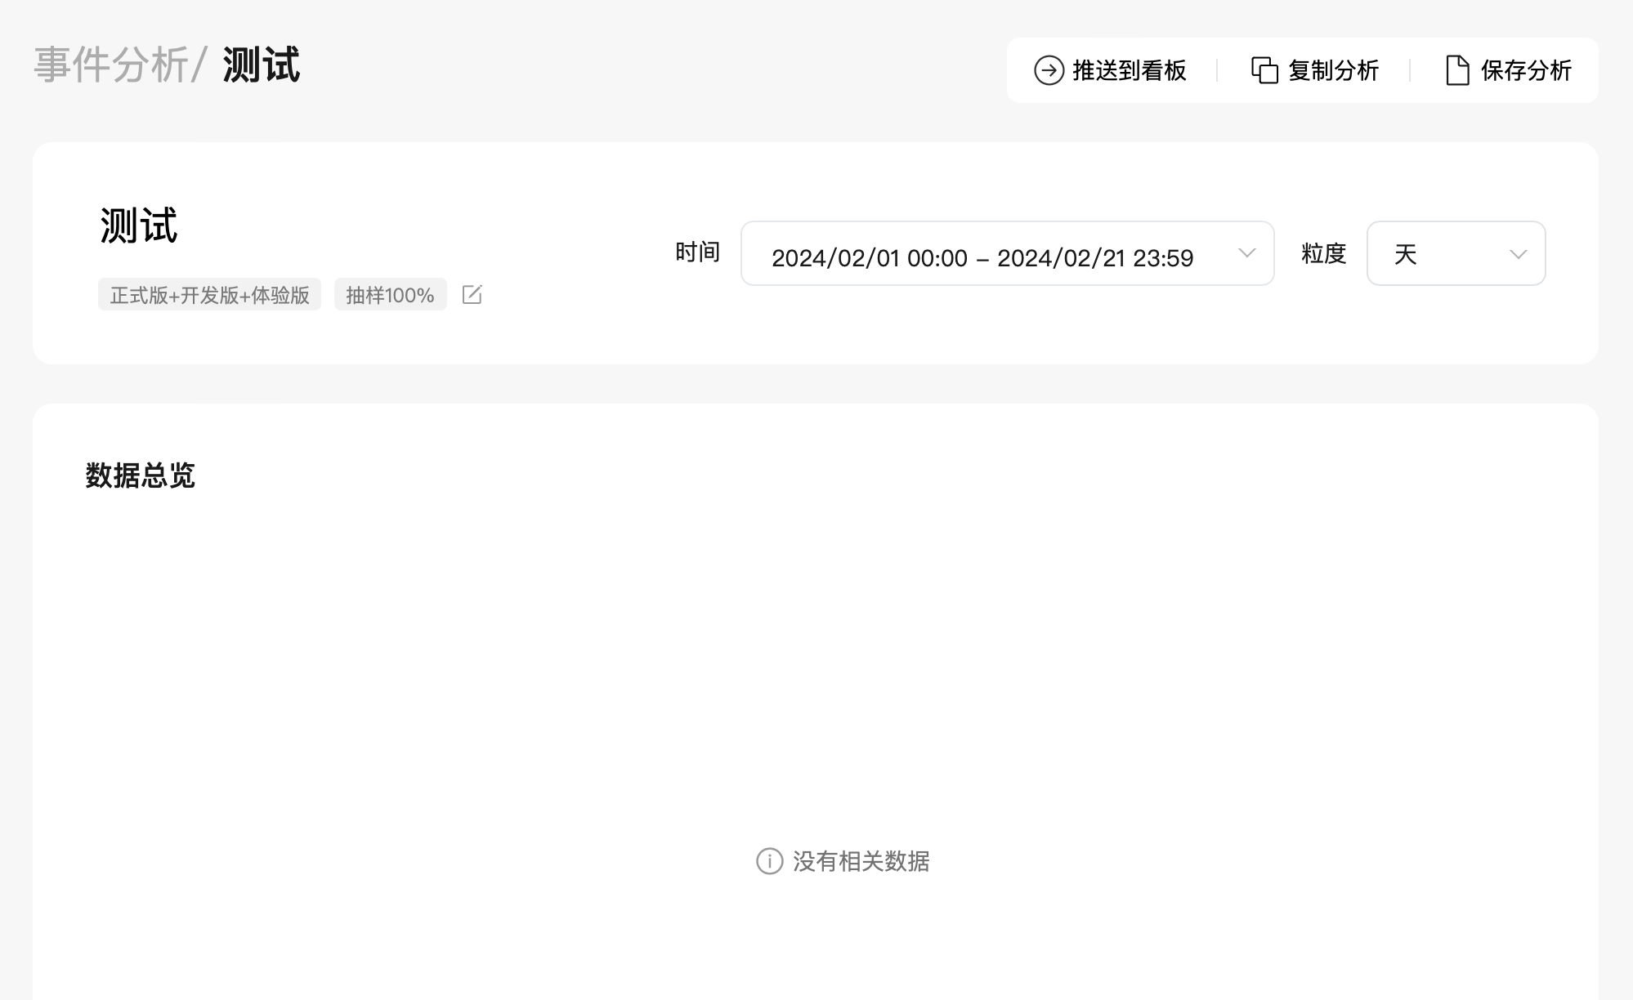Click the push-to-dashboard arrow icon
Image resolution: width=1633 pixels, height=1000 pixels.
[x=1049, y=70]
